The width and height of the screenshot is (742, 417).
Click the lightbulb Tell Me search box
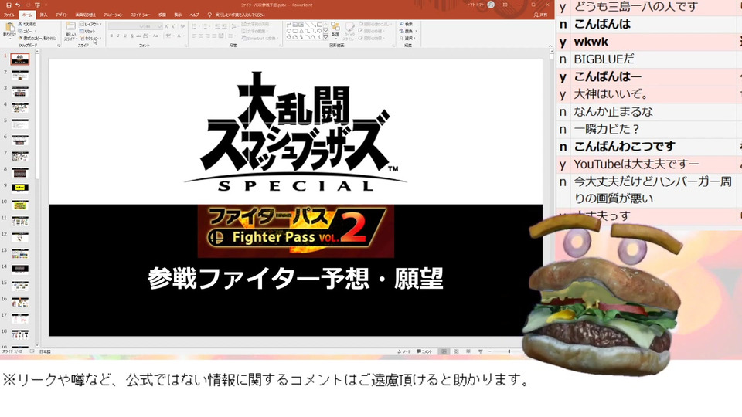point(236,15)
